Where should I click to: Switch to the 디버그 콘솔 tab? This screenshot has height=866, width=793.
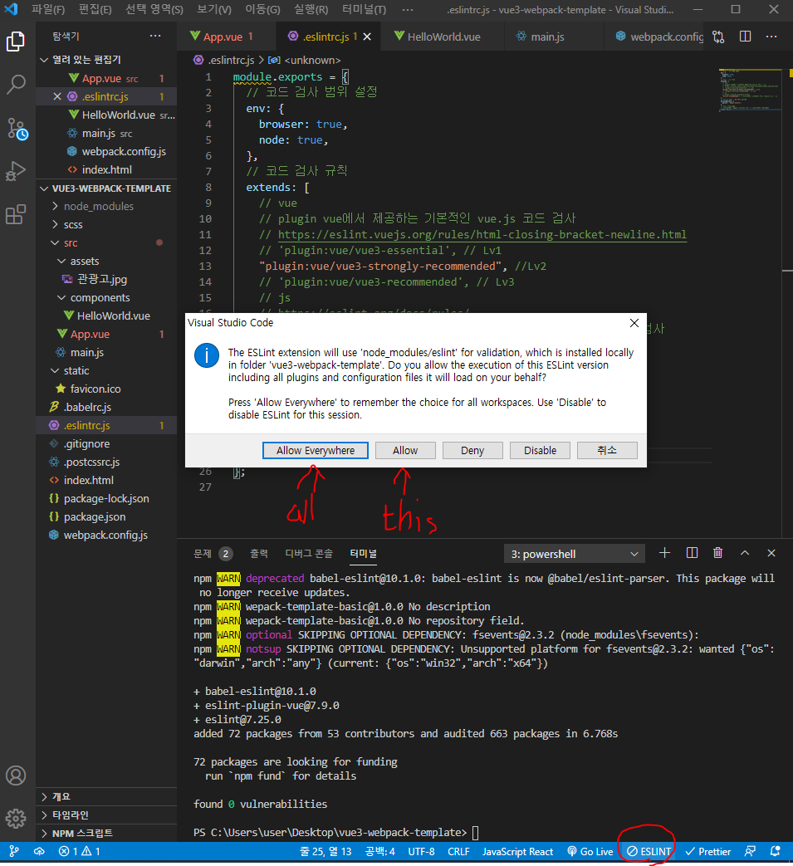[309, 554]
